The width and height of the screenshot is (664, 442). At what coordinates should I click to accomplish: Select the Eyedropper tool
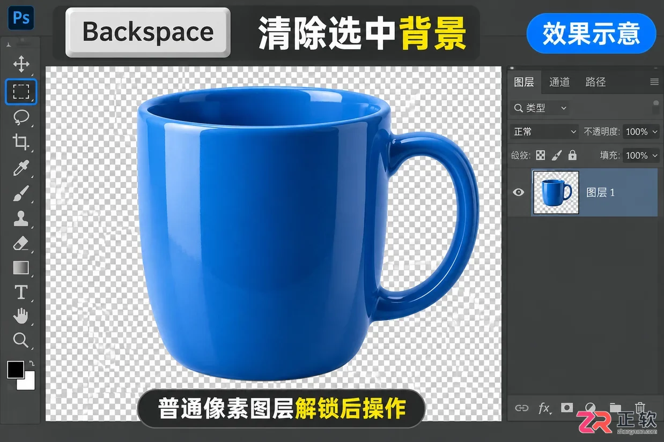[21, 168]
